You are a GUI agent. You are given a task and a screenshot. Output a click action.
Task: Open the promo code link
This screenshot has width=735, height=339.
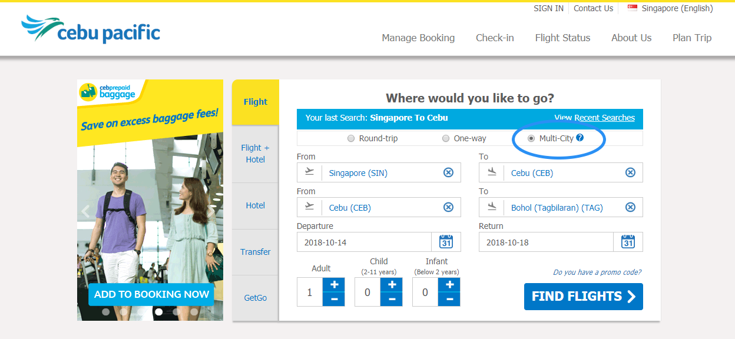(x=597, y=272)
